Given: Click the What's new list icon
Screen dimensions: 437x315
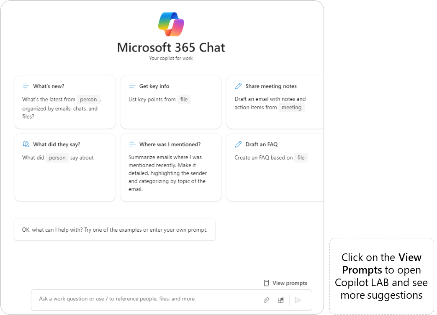Looking at the screenshot, I should pos(26,86).
